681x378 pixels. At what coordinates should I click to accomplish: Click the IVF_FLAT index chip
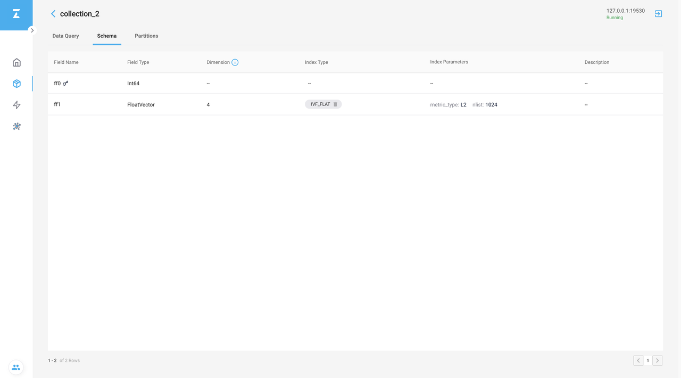pos(320,104)
